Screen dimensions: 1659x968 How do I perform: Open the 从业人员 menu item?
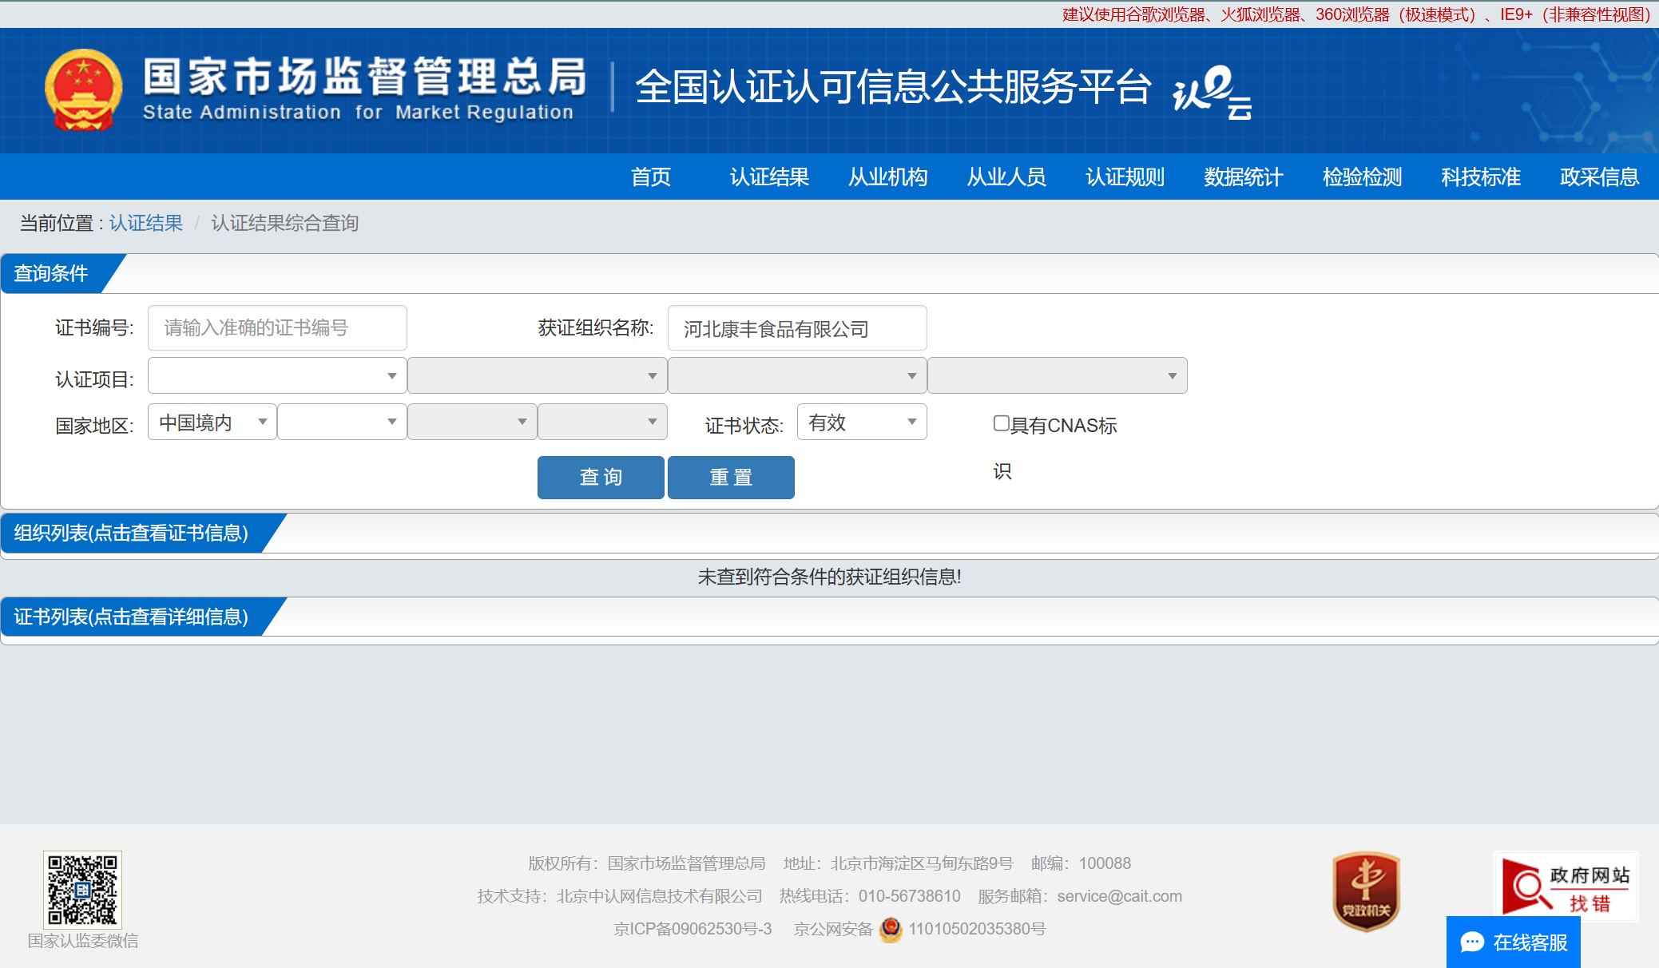coord(1006,177)
